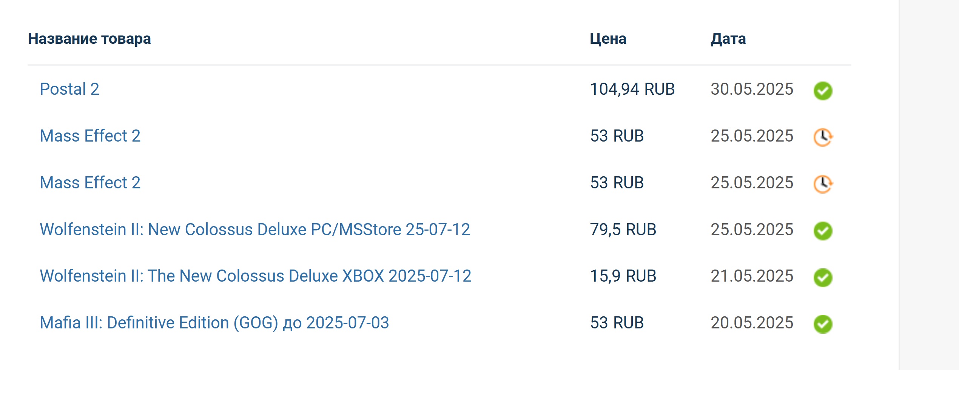Open the second Mass Effect 2 link

90,183
